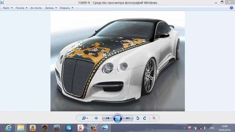The image size is (235, 132).
Task: Delete the photo with the red X
Action: [x=154, y=118]
